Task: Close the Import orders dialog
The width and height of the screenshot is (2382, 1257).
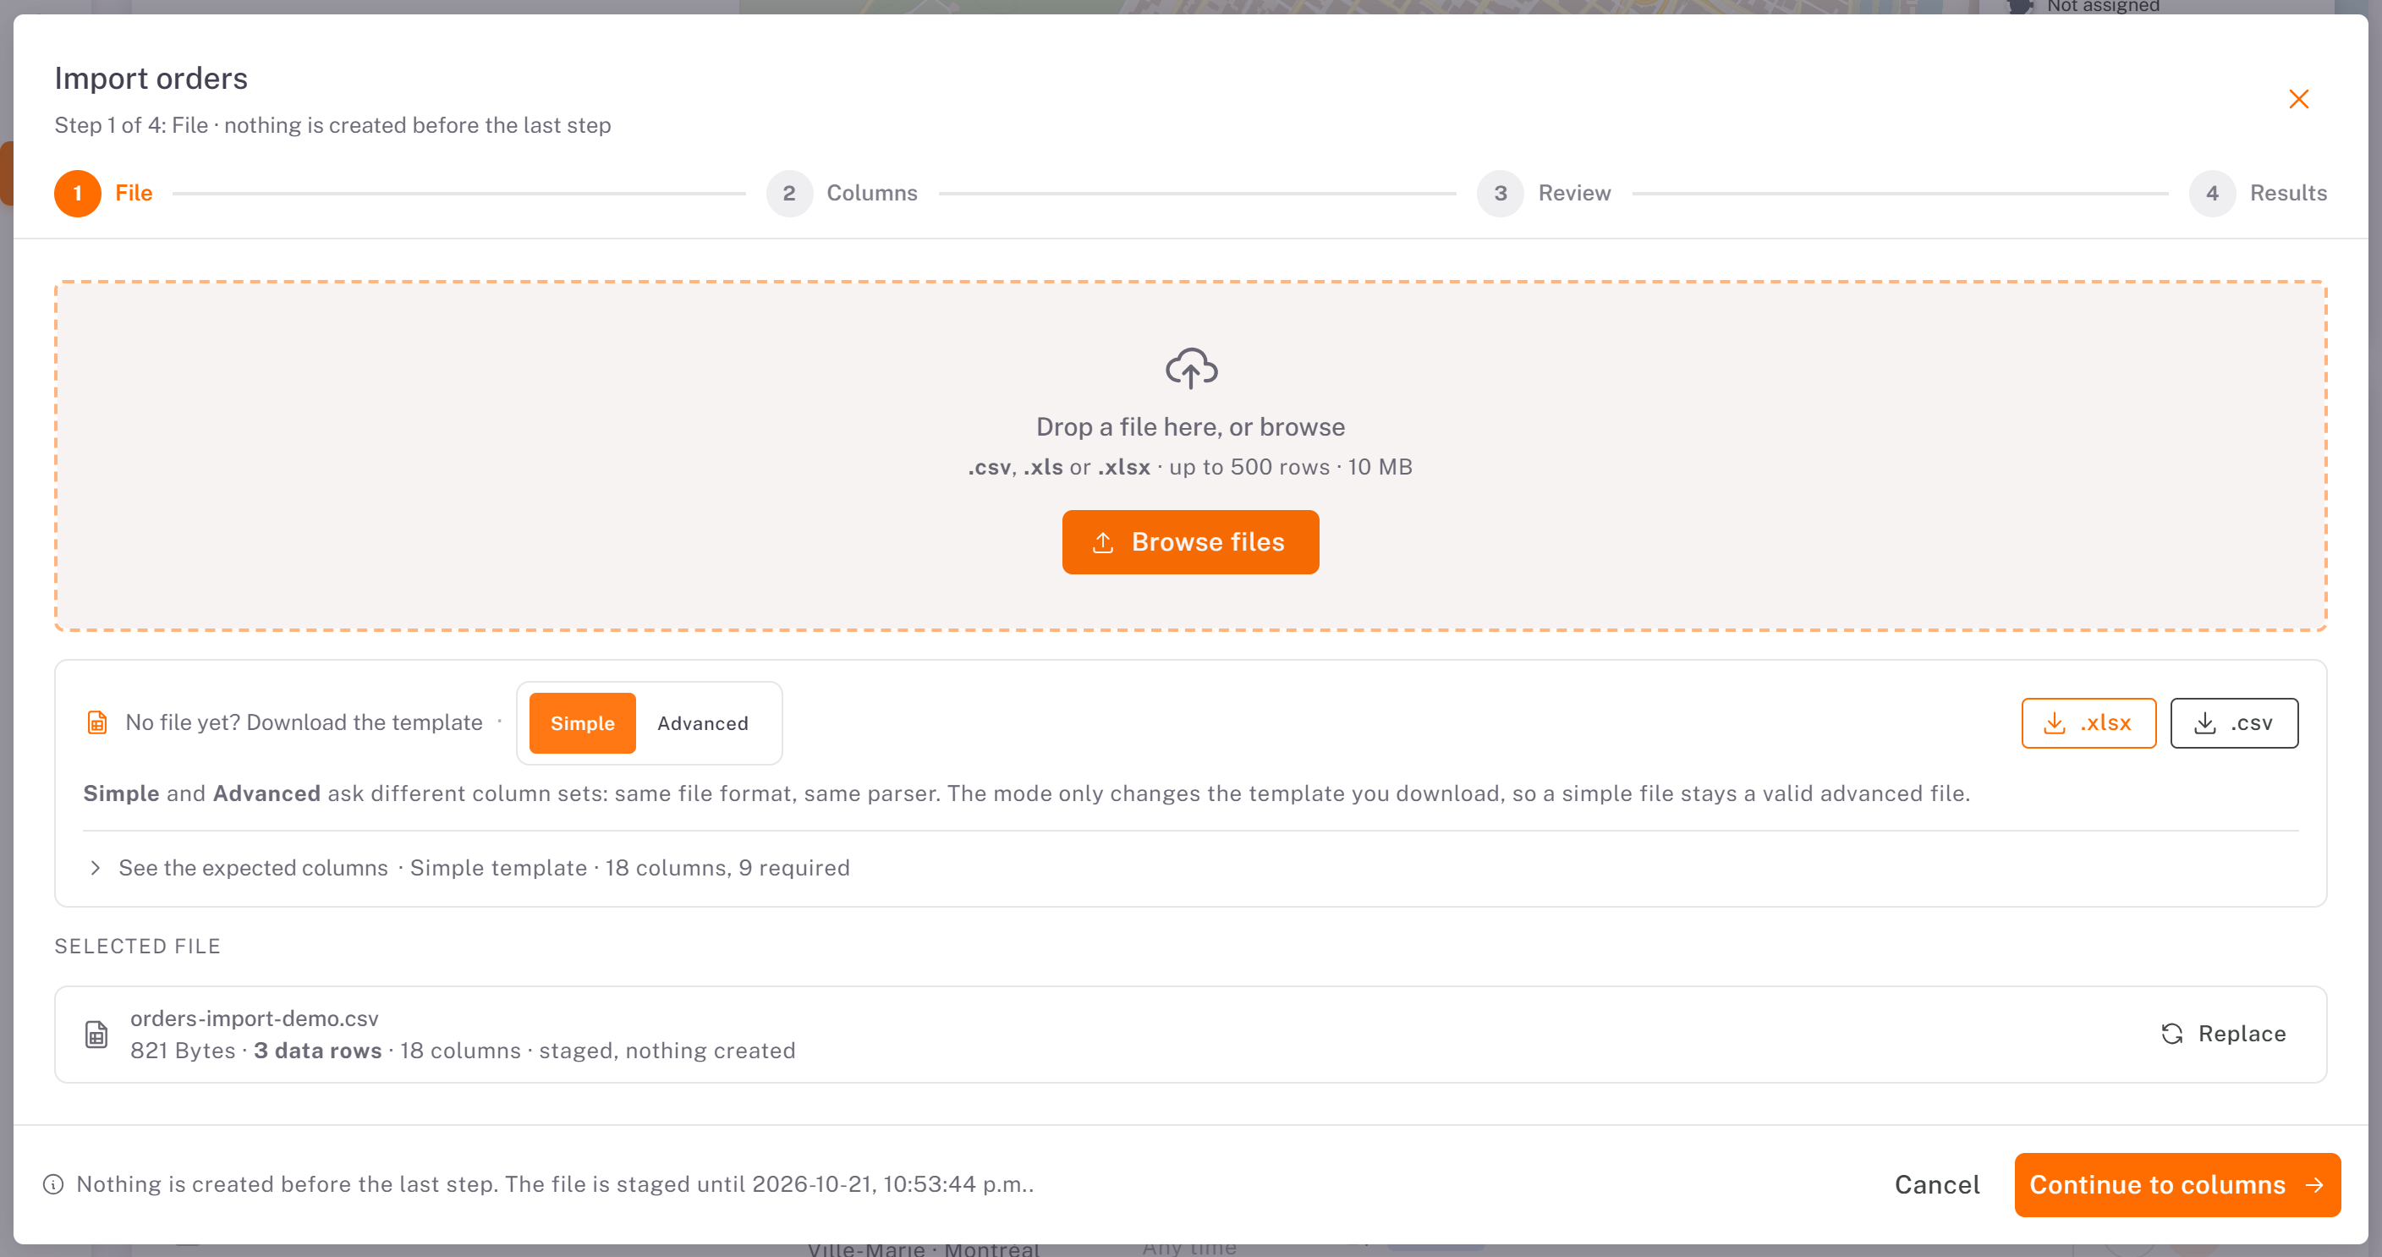Action: click(2298, 99)
